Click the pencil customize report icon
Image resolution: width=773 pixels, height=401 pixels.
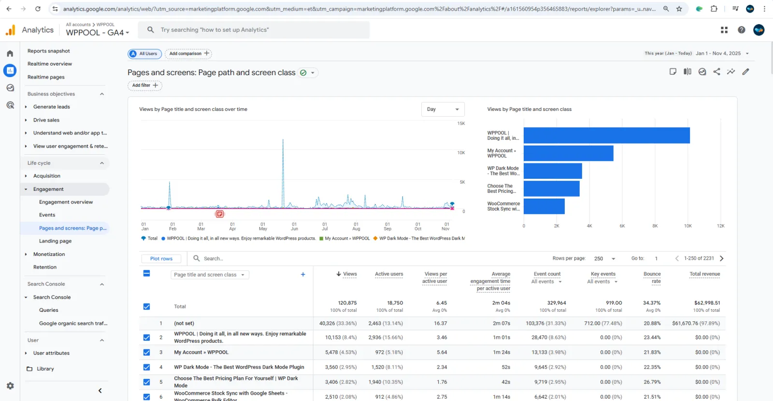point(746,72)
